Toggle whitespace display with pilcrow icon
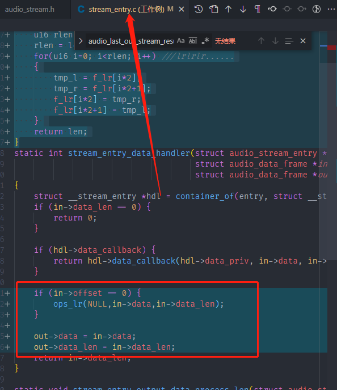This screenshot has width=337, height=390. point(258,9)
